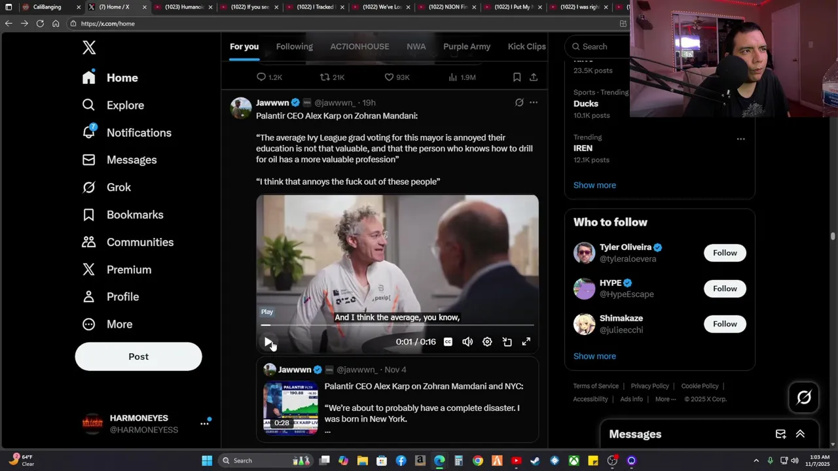This screenshot has height=471, width=838.
Task: Open Terms of Service link
Action: pyautogui.click(x=596, y=386)
